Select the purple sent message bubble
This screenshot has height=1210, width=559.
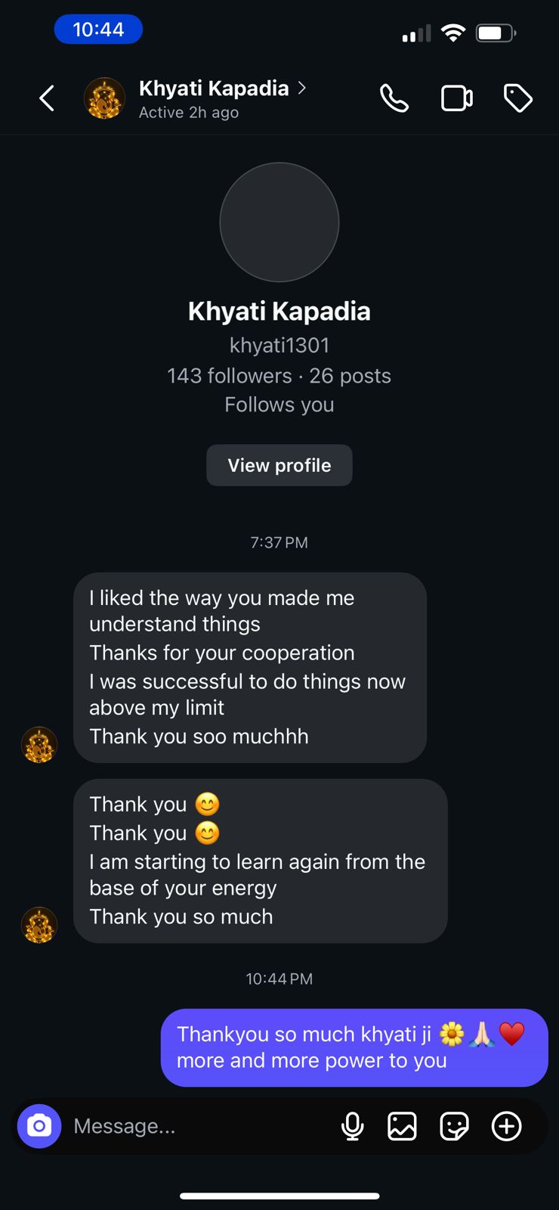[354, 1047]
